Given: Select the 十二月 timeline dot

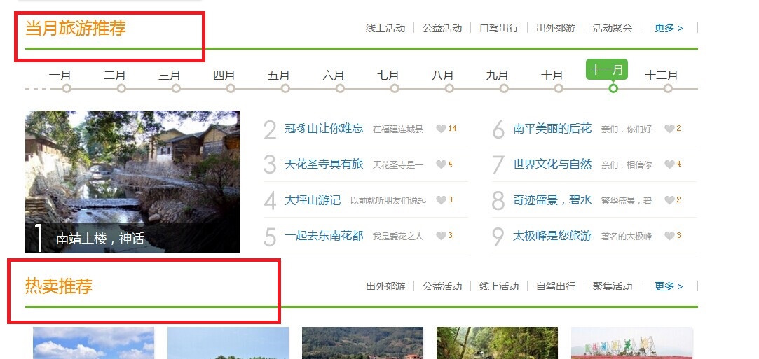Looking at the screenshot, I should point(668,88).
